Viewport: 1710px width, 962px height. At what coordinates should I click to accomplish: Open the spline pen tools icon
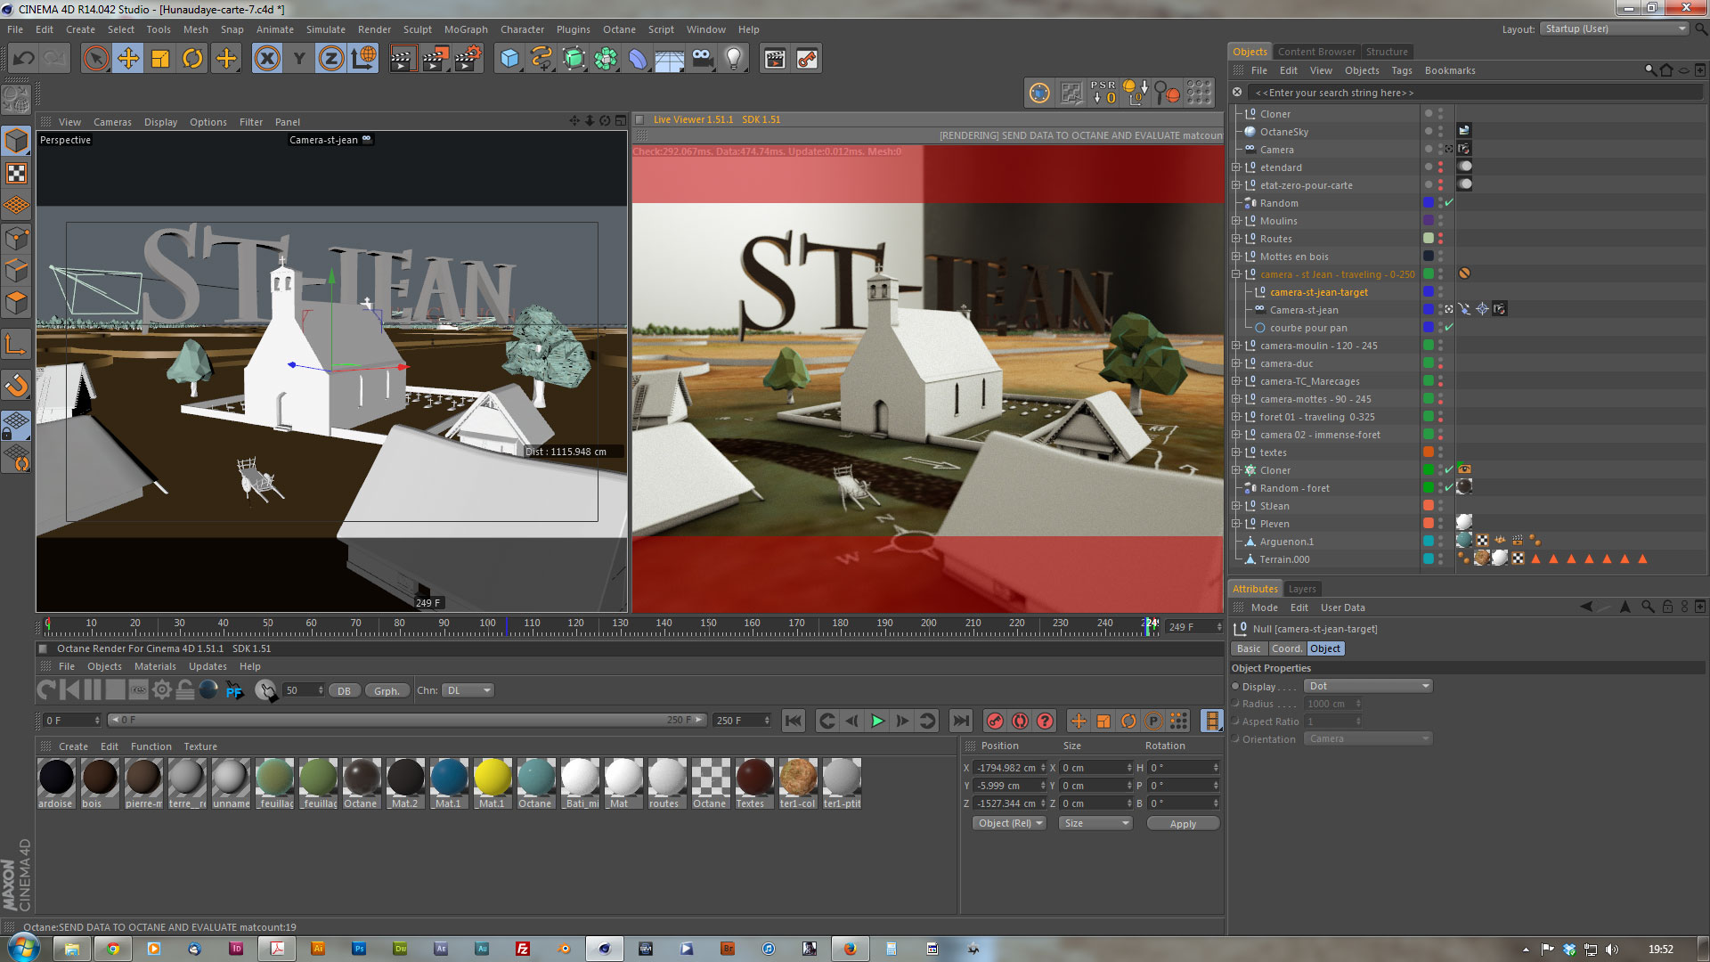[541, 59]
